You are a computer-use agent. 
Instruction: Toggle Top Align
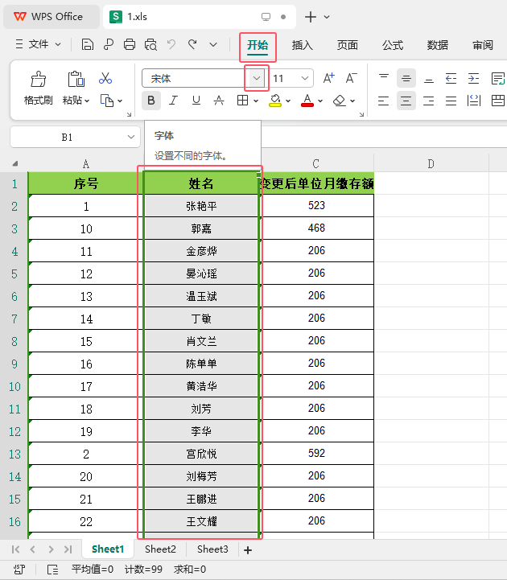click(x=384, y=78)
